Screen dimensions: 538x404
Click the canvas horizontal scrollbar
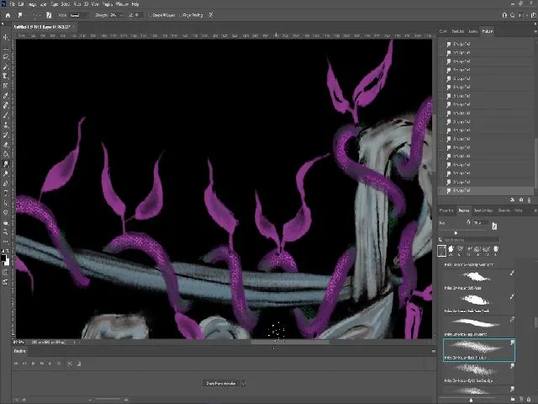coord(290,342)
